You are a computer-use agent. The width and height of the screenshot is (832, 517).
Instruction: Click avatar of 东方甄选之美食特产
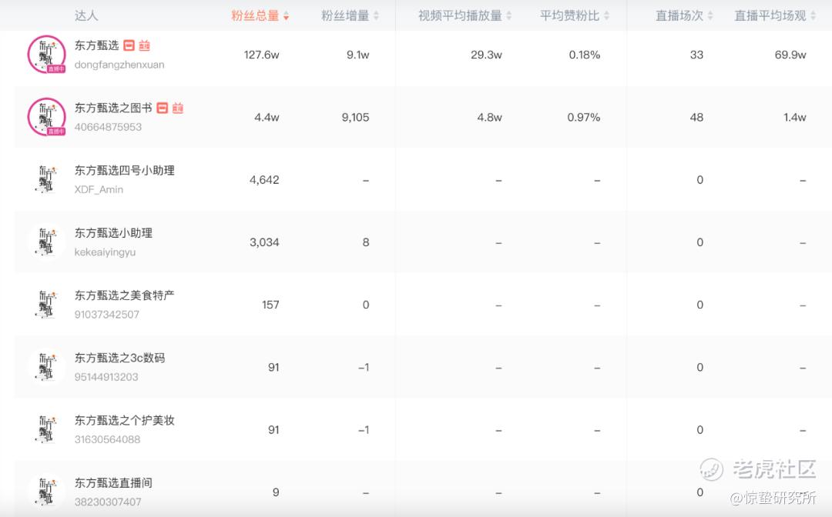(x=46, y=304)
